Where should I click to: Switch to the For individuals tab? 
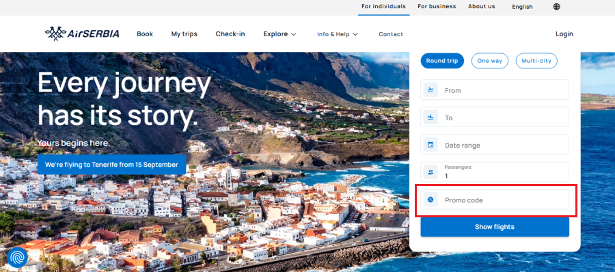tap(383, 6)
